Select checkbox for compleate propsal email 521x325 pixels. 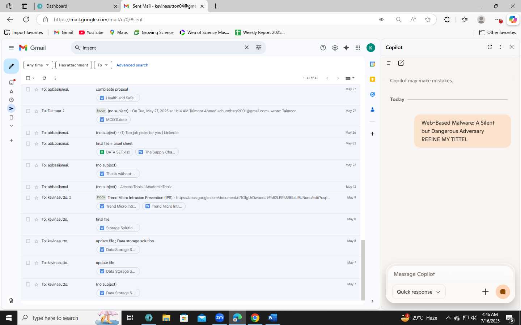28,90
